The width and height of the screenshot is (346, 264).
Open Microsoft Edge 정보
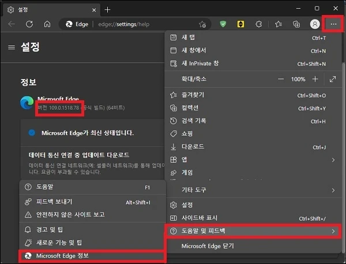(92, 256)
